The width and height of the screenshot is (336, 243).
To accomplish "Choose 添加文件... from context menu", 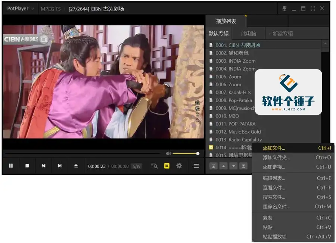I will click(293, 148).
